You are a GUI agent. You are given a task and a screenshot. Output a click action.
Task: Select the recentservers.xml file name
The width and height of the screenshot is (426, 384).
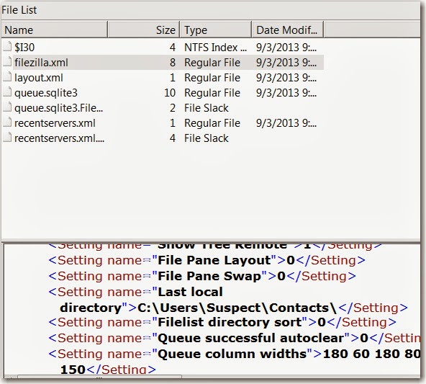(55, 123)
